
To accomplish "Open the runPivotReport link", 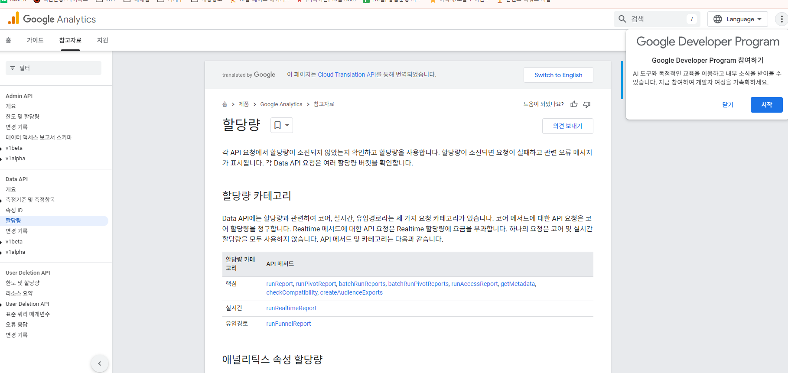I will click(x=316, y=284).
